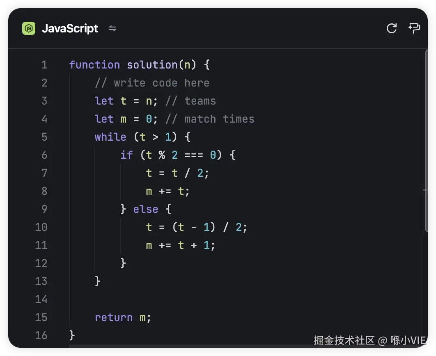Click the 'function' keyword on line 1
Screen dimensions: 436x356
point(94,65)
